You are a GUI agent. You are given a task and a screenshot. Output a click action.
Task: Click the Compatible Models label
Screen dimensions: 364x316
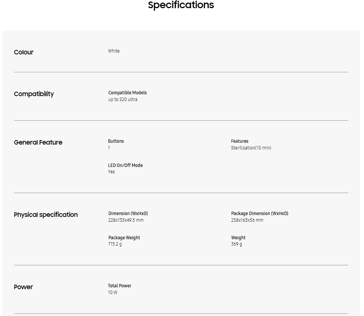point(128,93)
